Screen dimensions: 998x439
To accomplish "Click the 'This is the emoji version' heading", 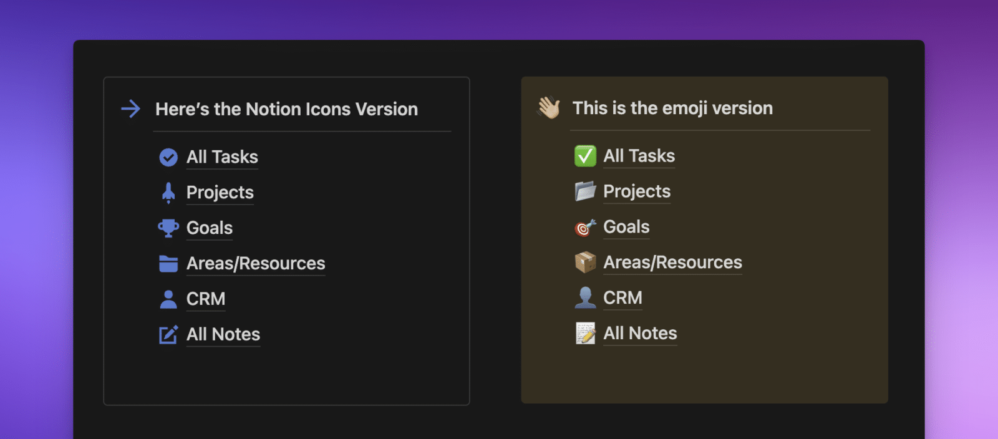I will click(x=672, y=108).
